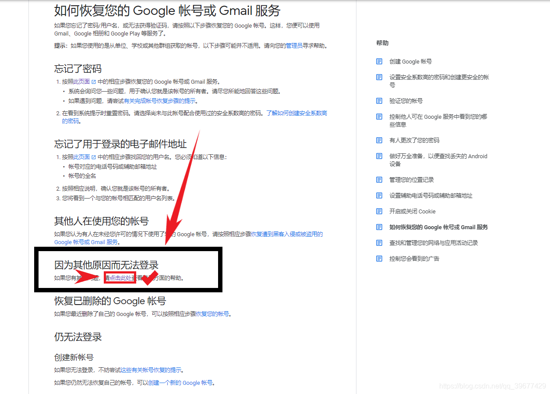
Task: Open the 有人更改了您的密码 article
Action: point(414,141)
